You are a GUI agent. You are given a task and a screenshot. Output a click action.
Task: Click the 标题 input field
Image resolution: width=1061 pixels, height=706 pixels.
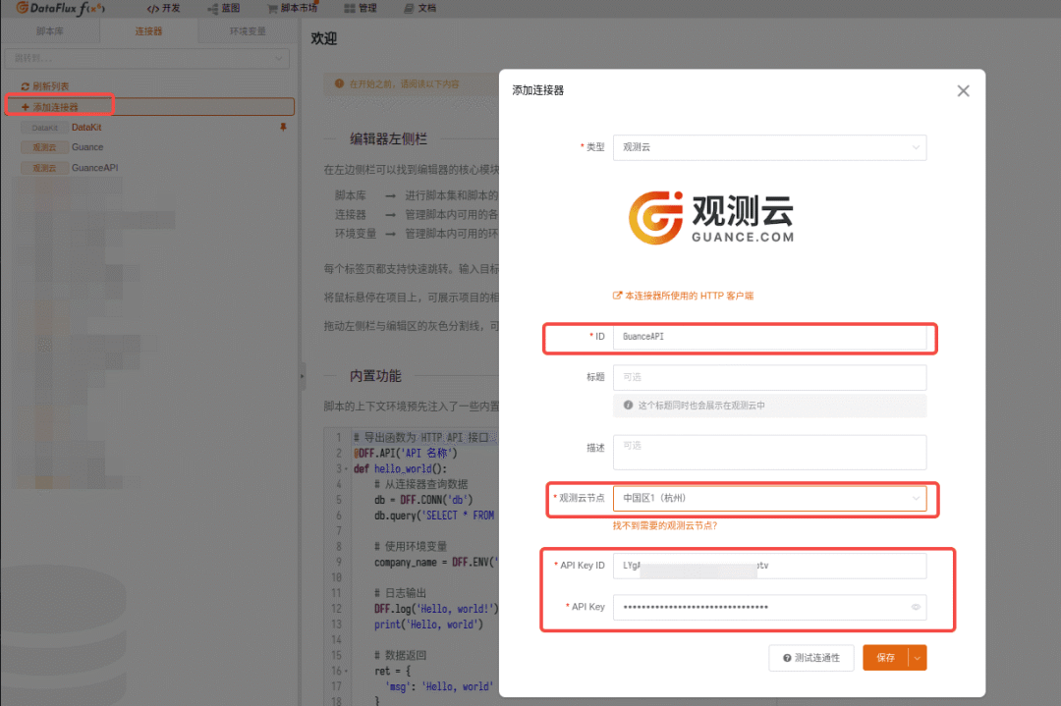(x=769, y=377)
